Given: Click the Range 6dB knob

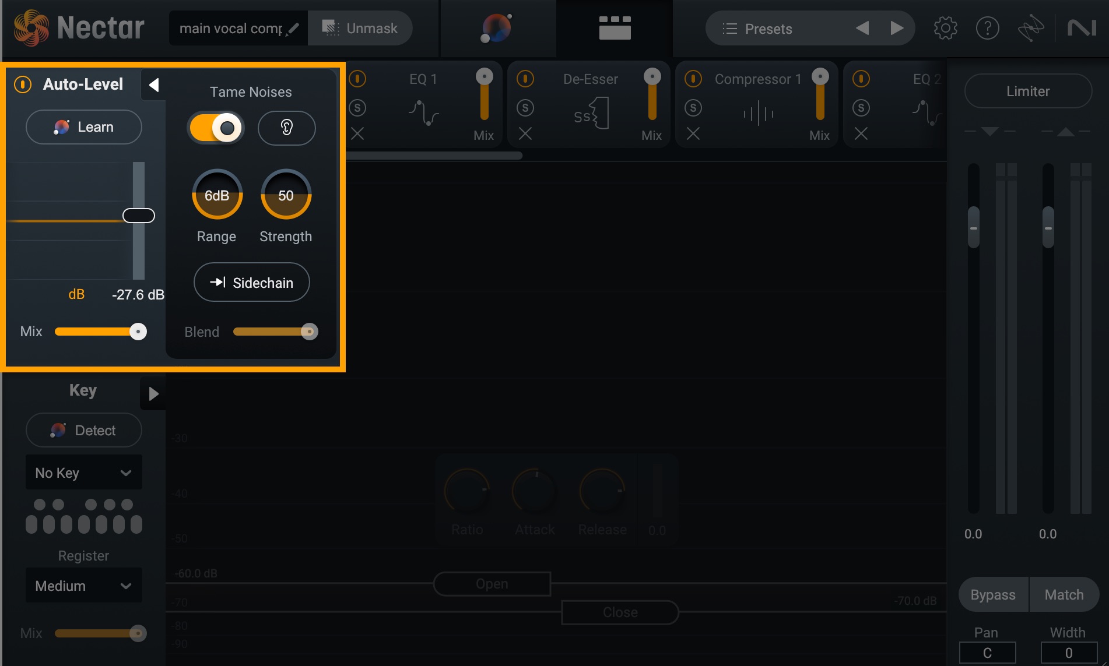Looking at the screenshot, I should coord(217,195).
